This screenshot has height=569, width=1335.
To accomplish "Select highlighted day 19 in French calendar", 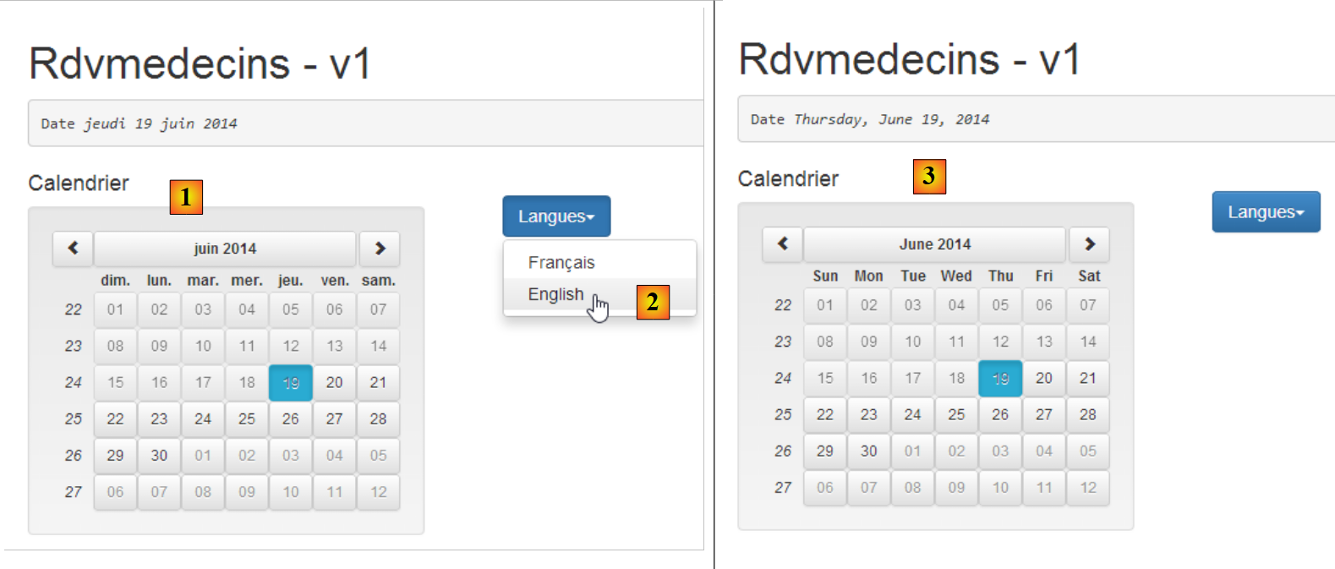I will pos(291,383).
